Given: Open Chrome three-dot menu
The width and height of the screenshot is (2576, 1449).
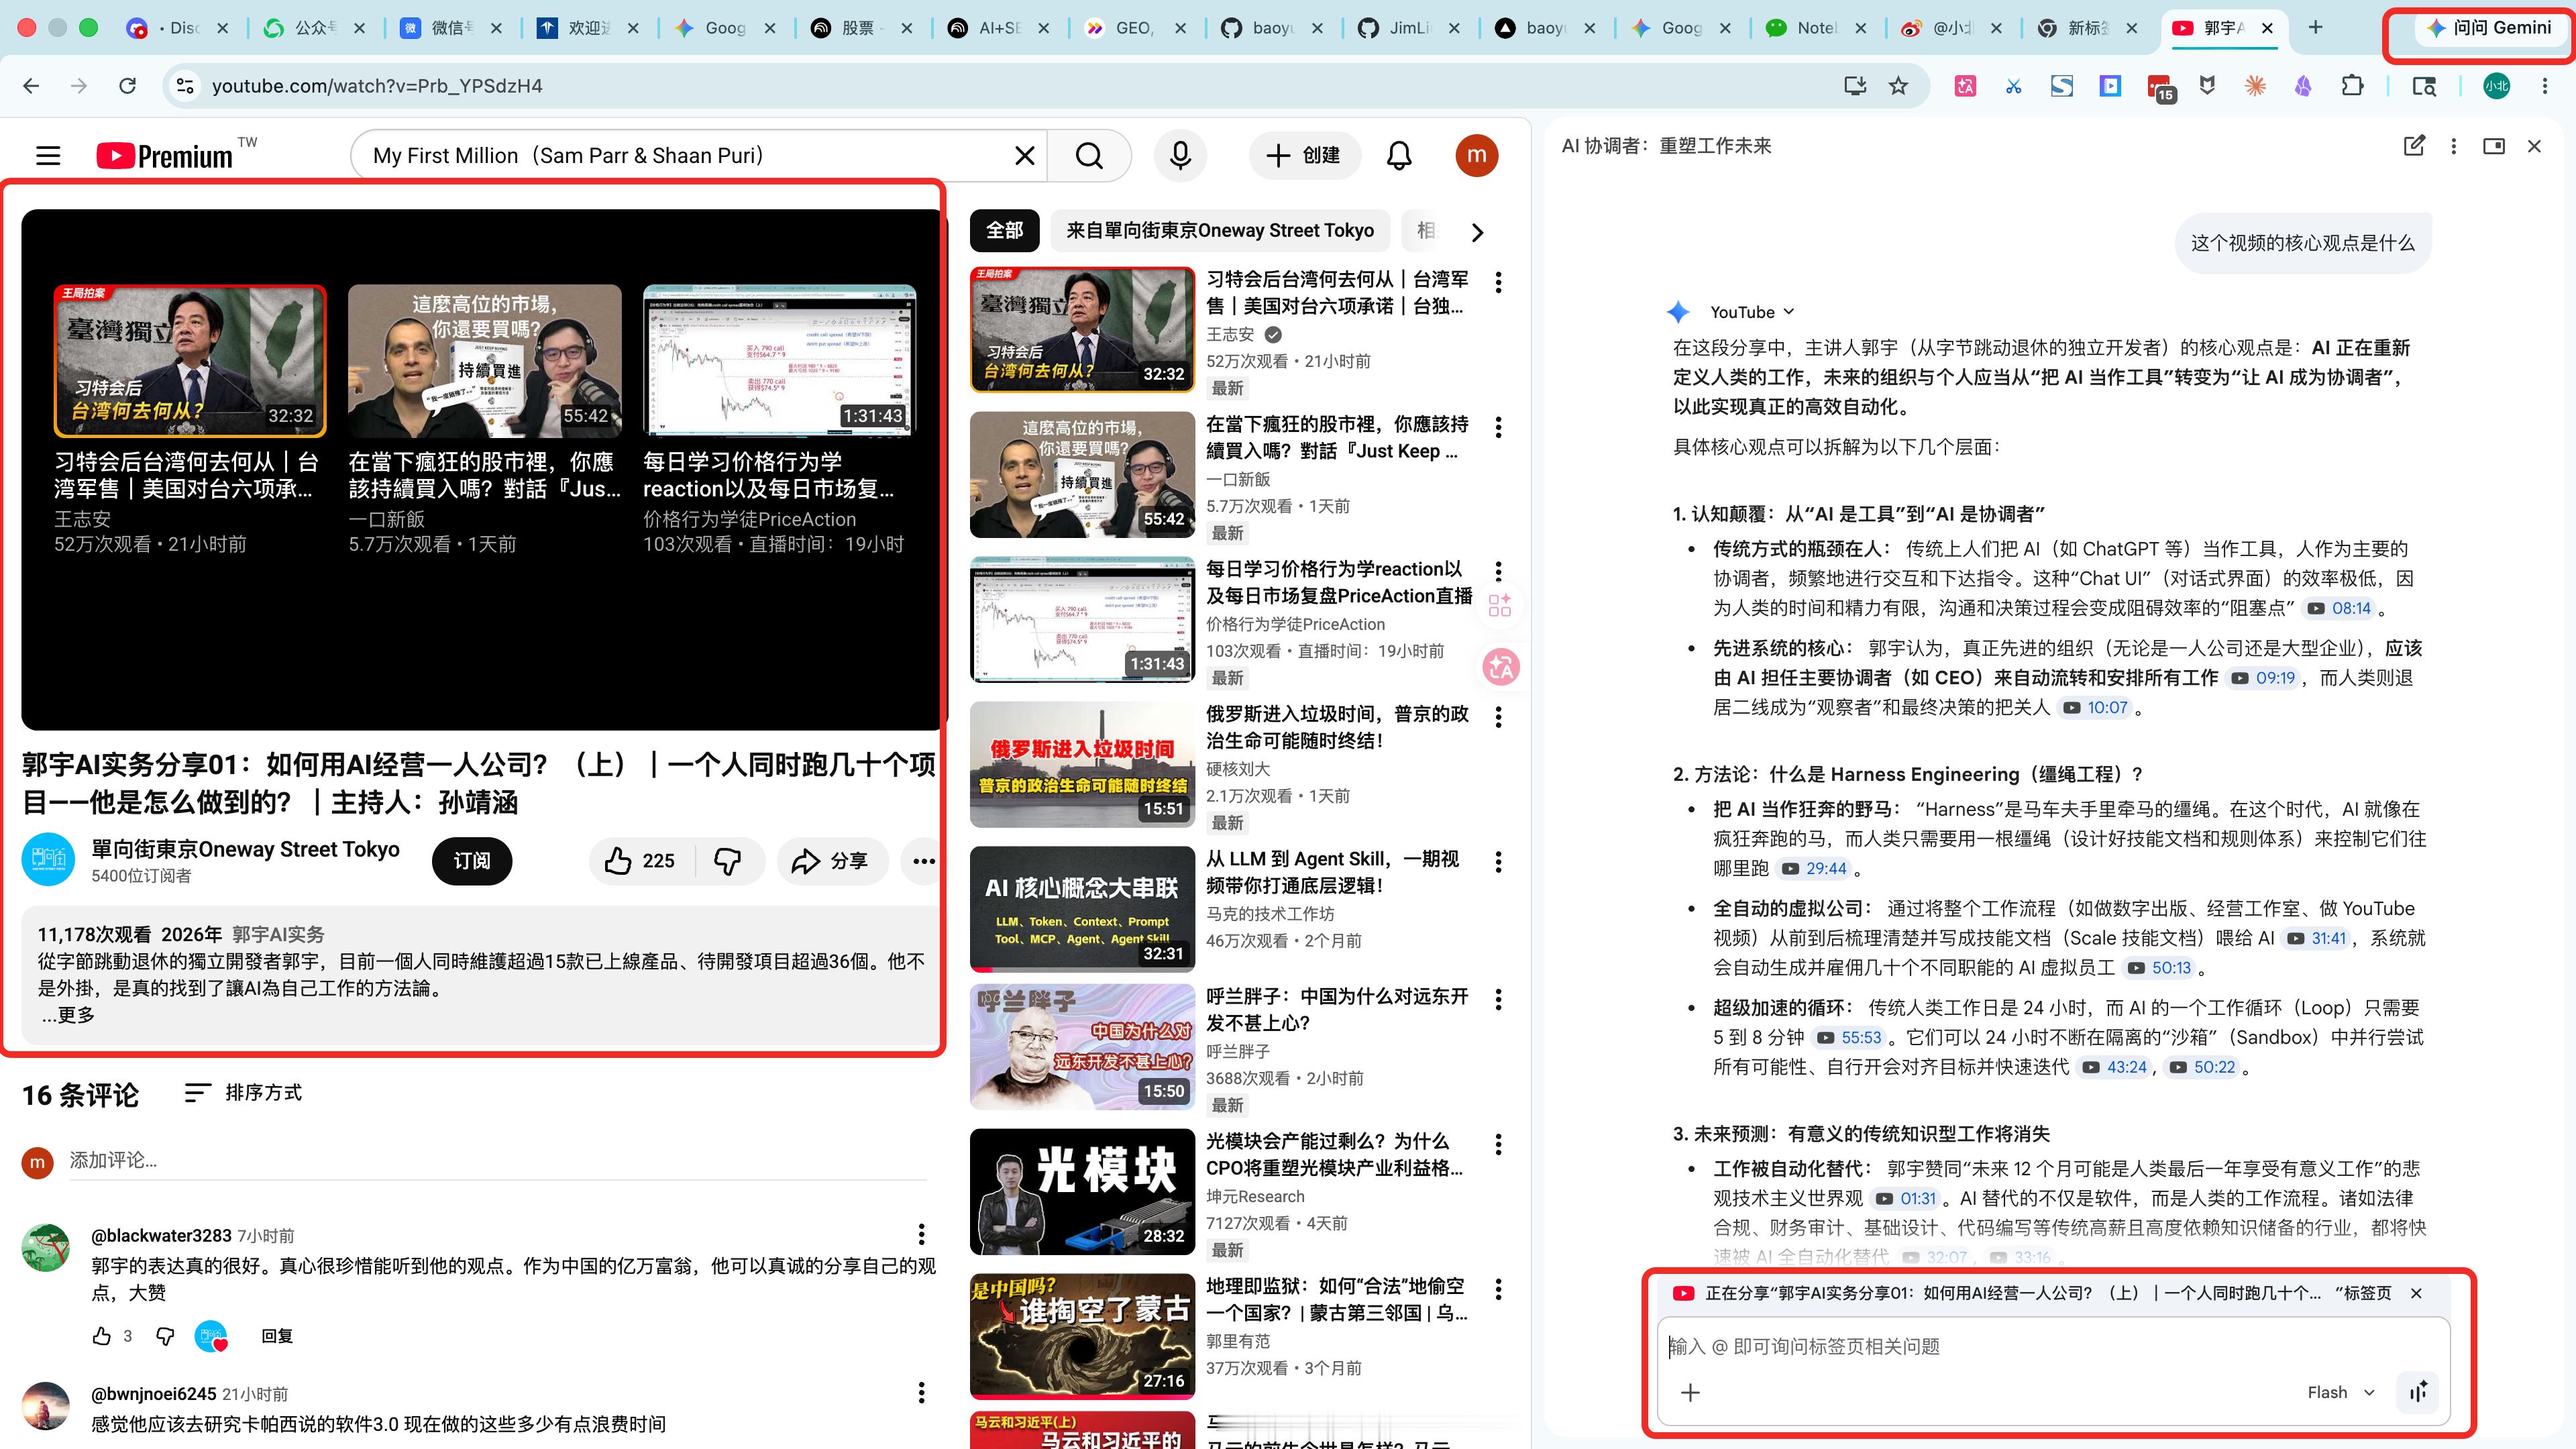Looking at the screenshot, I should [2545, 86].
